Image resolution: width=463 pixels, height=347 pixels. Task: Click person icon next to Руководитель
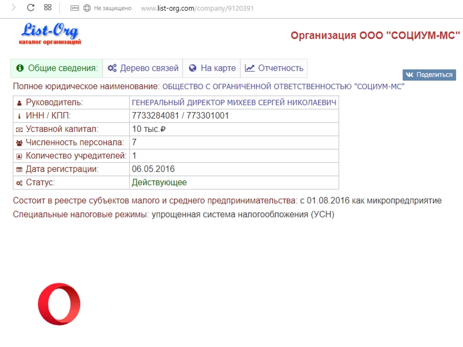point(19,103)
